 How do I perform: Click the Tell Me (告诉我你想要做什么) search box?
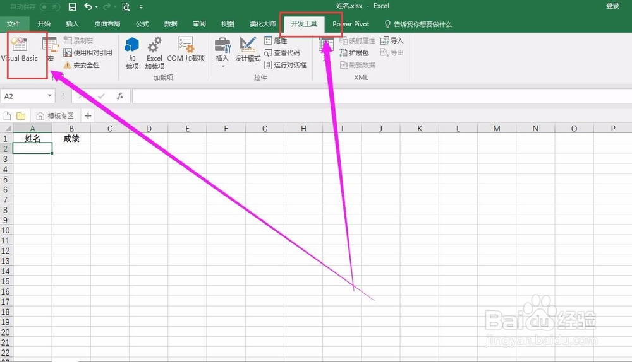tap(418, 24)
